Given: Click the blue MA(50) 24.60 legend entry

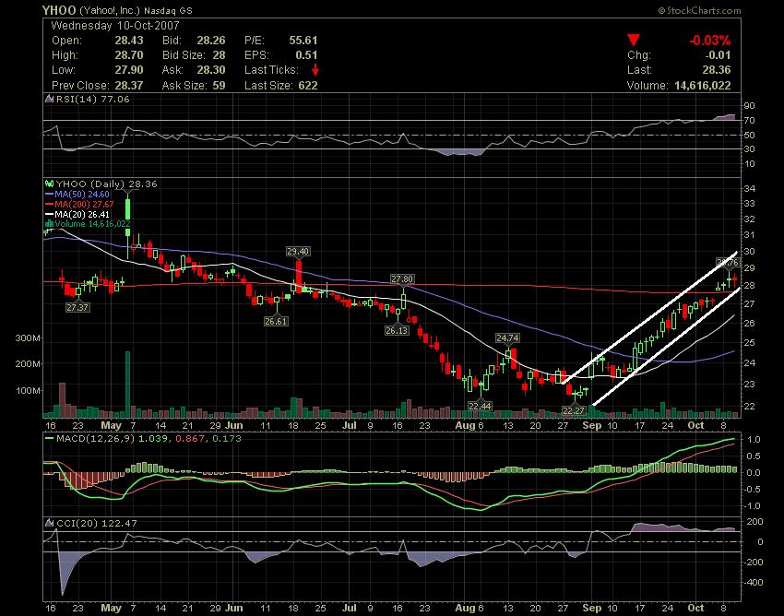Looking at the screenshot, I should (77, 194).
